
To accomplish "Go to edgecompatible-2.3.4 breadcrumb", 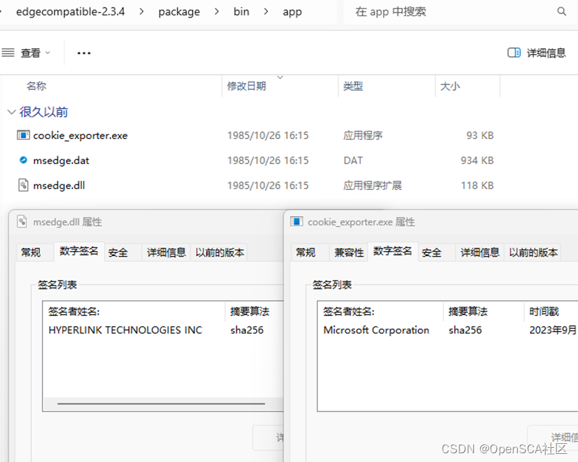I will [x=70, y=11].
